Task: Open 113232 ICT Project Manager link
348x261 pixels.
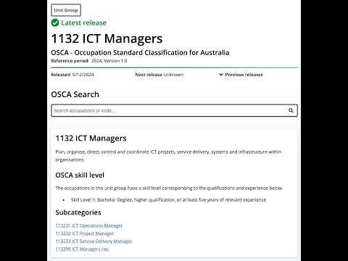Action: click(x=85, y=233)
